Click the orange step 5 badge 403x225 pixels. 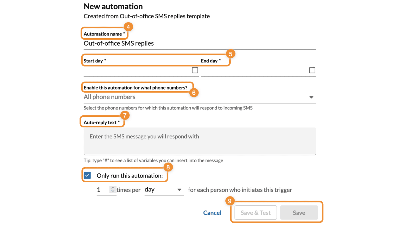pyautogui.click(x=230, y=54)
